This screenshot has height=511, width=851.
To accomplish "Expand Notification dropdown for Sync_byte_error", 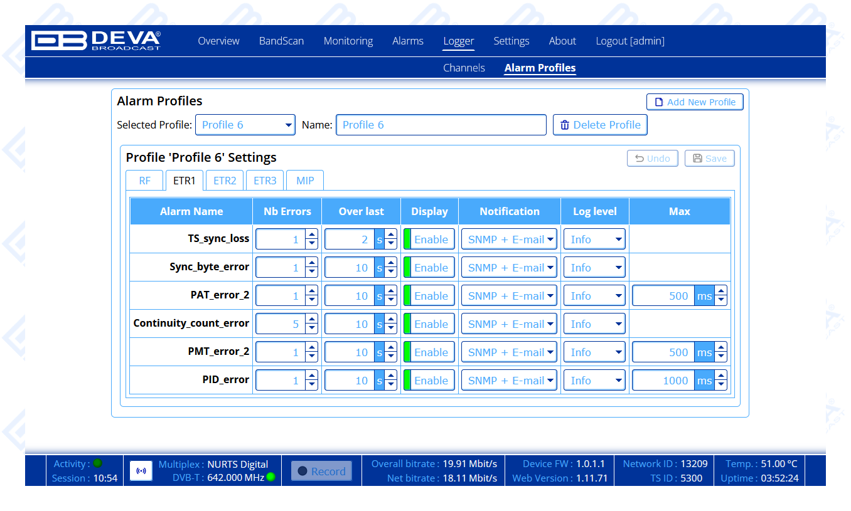I will (x=509, y=268).
